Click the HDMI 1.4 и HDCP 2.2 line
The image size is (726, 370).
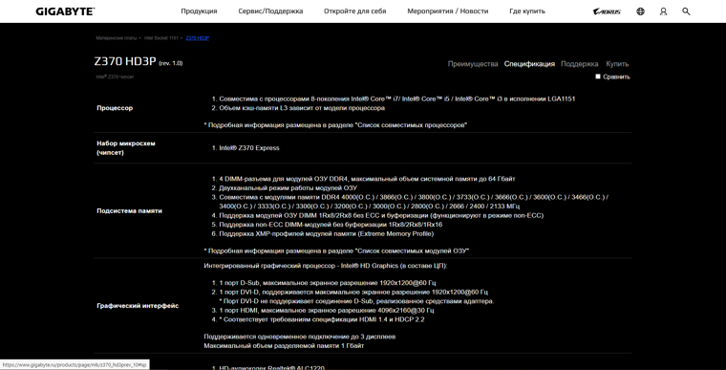tap(321, 319)
